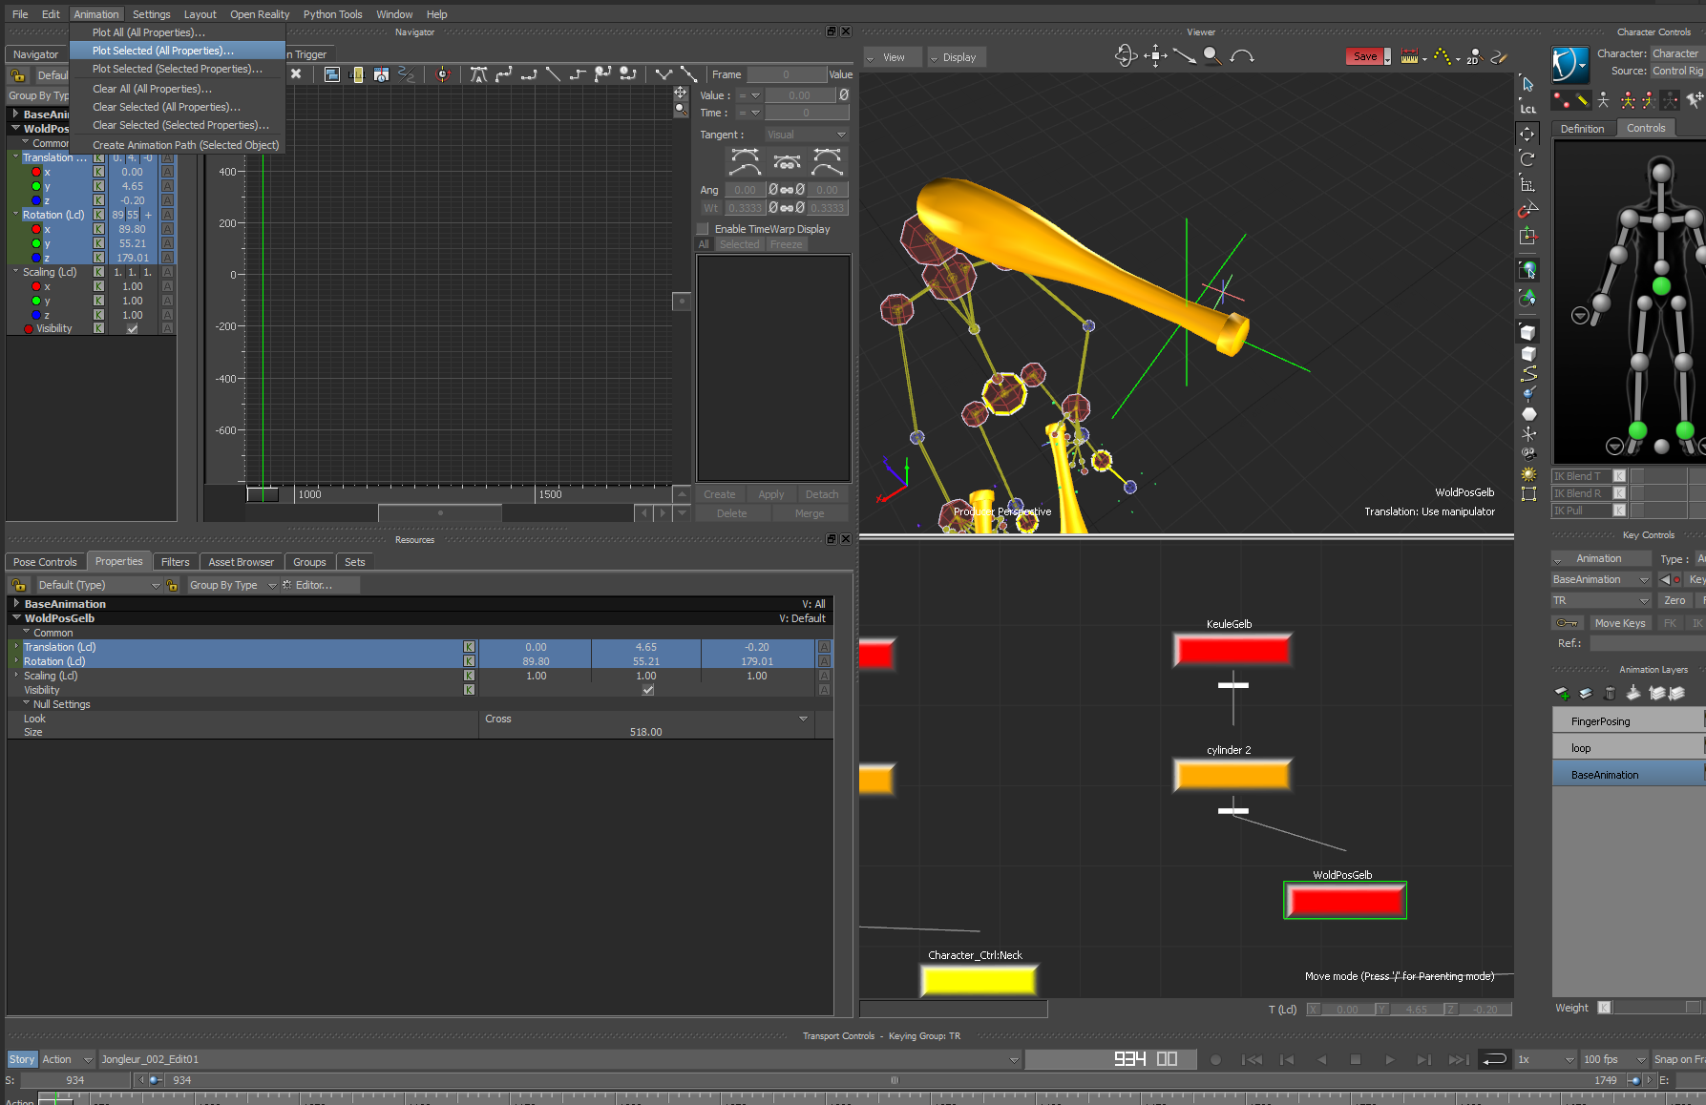Screen dimensions: 1706x1105
Task: Toggle the Visibility checkbox in Properties panel
Action: [x=648, y=690]
